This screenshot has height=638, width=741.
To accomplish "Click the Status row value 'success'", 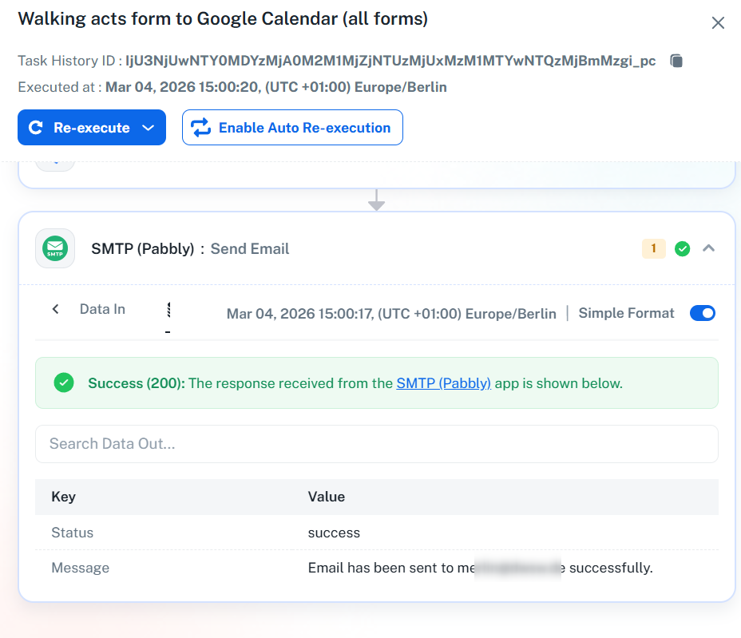I will coord(334,533).
